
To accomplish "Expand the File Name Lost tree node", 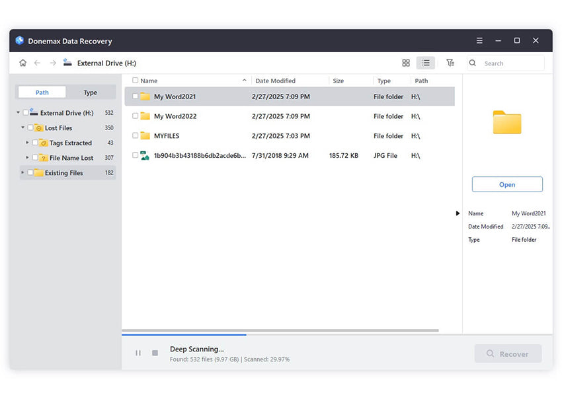I will (x=27, y=158).
